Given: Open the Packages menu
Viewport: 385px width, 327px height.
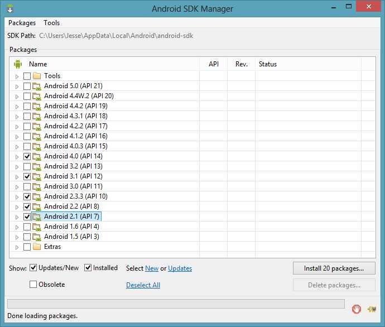Looking at the screenshot, I should pos(22,23).
